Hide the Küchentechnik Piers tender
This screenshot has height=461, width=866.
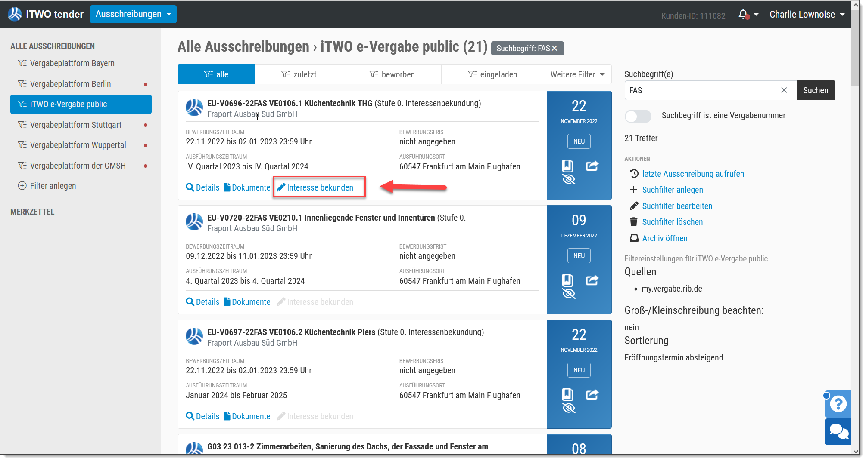pos(569,408)
